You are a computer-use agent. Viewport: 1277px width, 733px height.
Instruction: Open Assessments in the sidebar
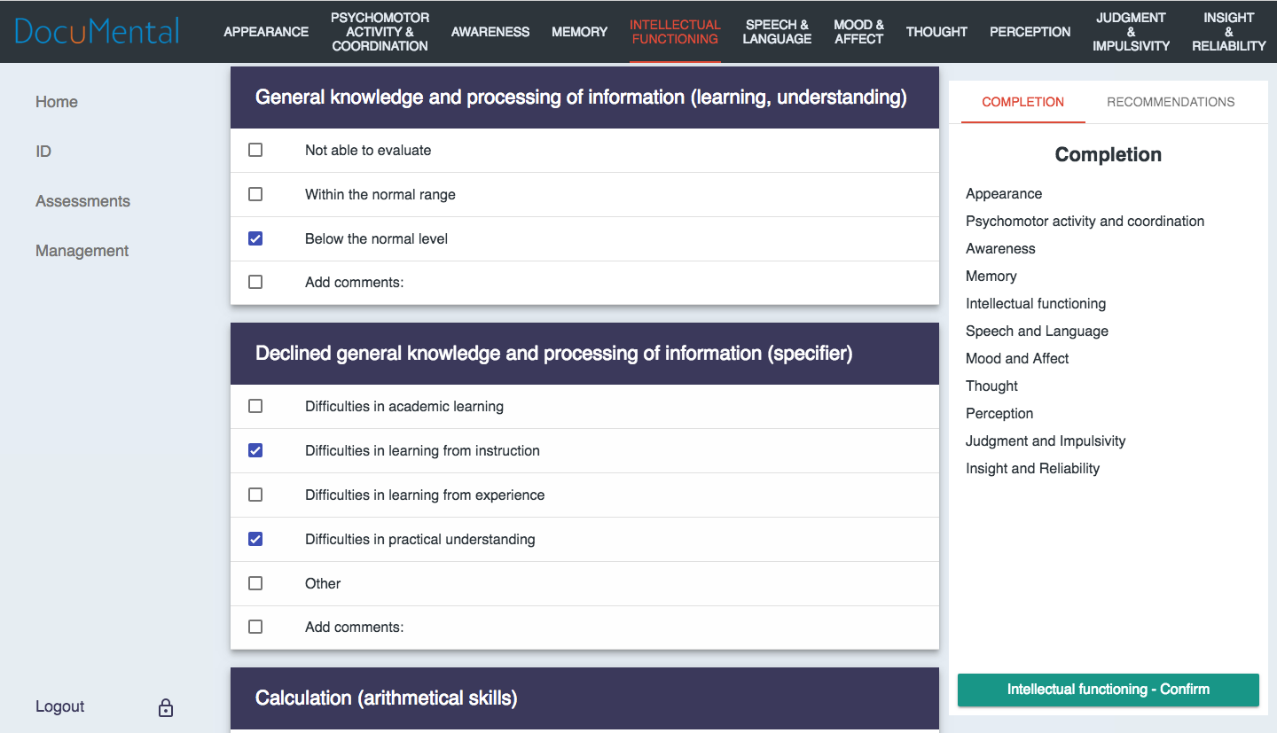(x=82, y=201)
